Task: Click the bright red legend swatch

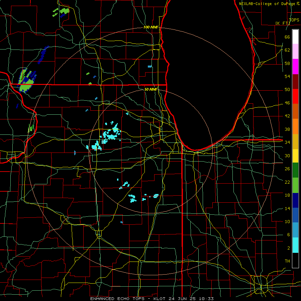Action: point(295,96)
